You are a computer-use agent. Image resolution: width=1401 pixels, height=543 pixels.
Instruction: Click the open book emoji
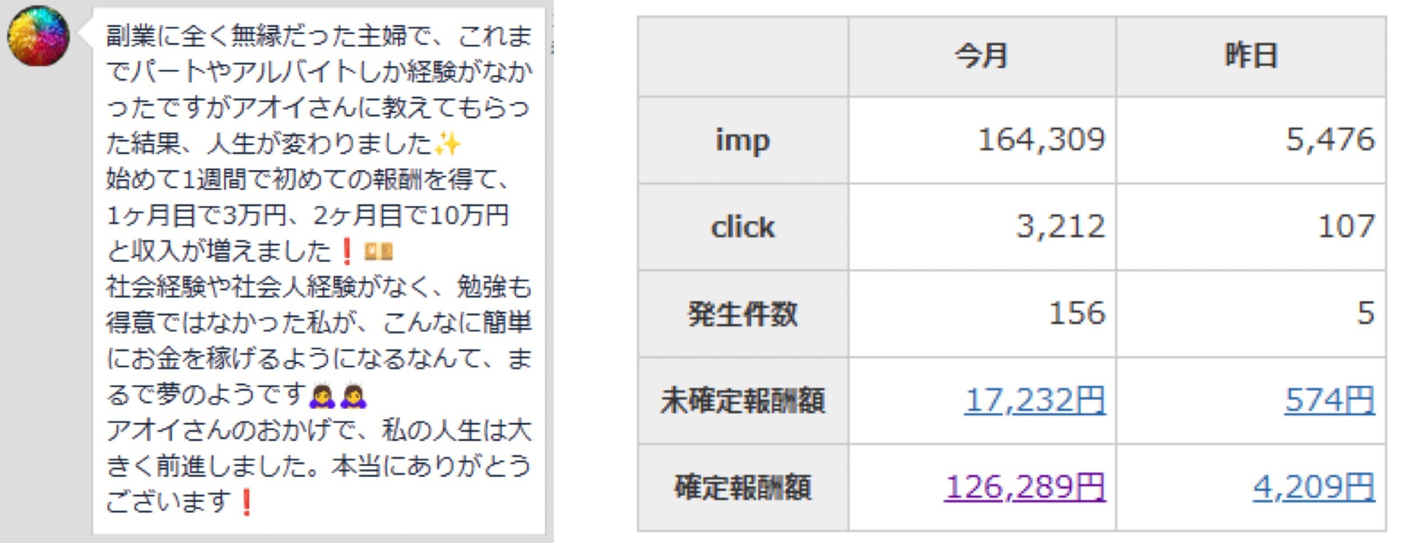[x=378, y=251]
